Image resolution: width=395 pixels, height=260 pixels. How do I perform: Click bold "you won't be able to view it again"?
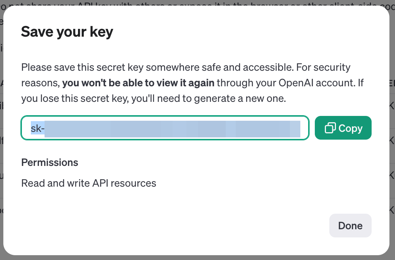[x=138, y=83]
